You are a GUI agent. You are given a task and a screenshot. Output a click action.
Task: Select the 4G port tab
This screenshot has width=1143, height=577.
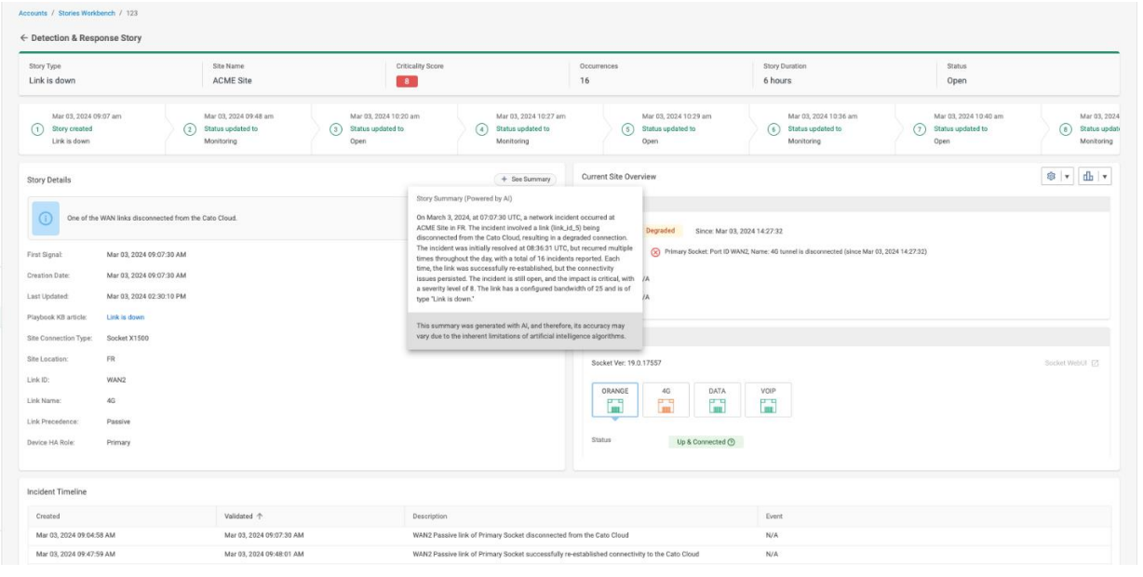(x=666, y=399)
